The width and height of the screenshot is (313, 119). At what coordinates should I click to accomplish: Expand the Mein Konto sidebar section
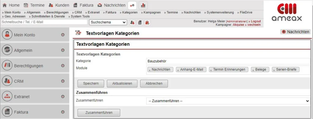(x=63, y=35)
